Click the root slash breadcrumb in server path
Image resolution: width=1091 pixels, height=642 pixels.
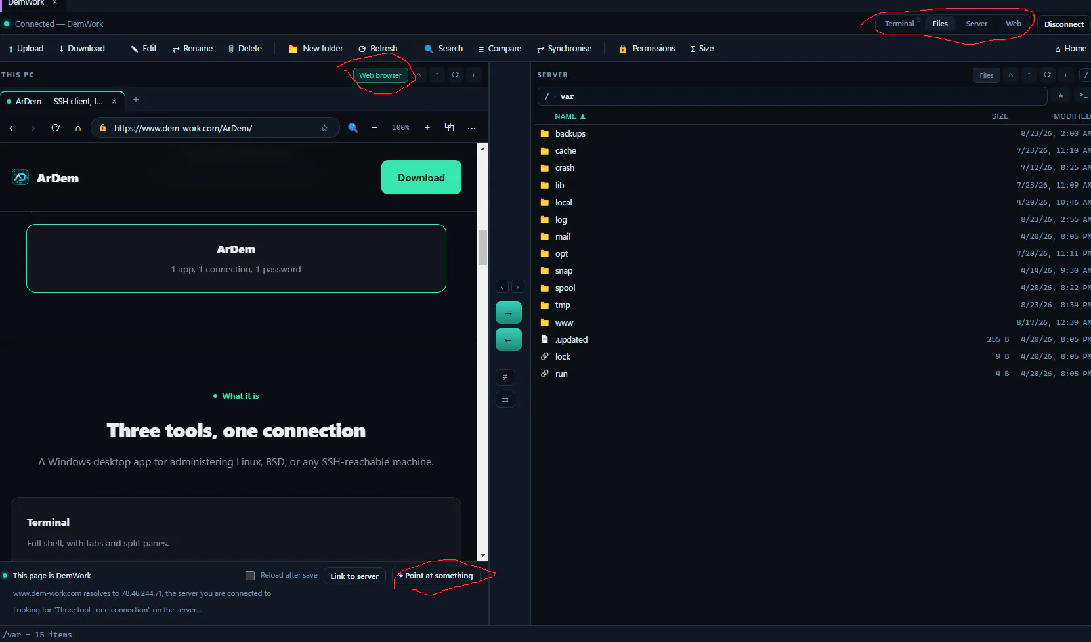click(547, 96)
